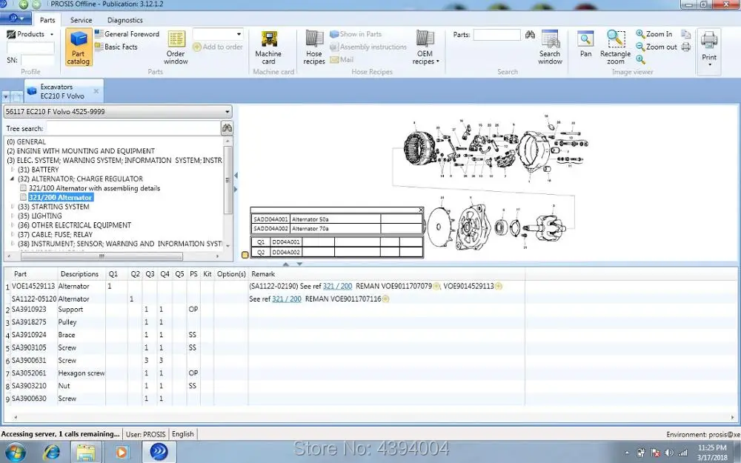Click the yellow marker icon below the diagram
The height and width of the screenshot is (463, 741).
(x=245, y=255)
